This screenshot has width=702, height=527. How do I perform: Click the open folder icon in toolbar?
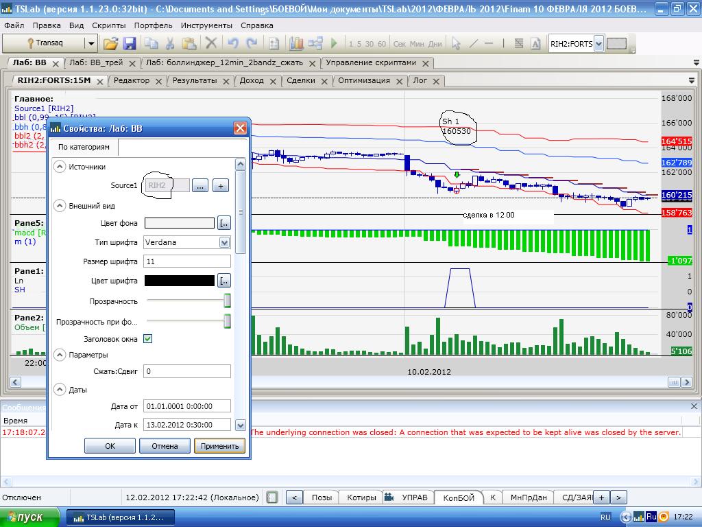click(x=110, y=43)
